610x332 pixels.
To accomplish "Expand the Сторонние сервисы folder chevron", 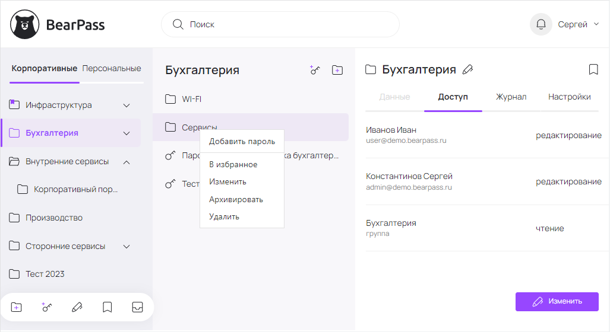I will [x=126, y=246].
